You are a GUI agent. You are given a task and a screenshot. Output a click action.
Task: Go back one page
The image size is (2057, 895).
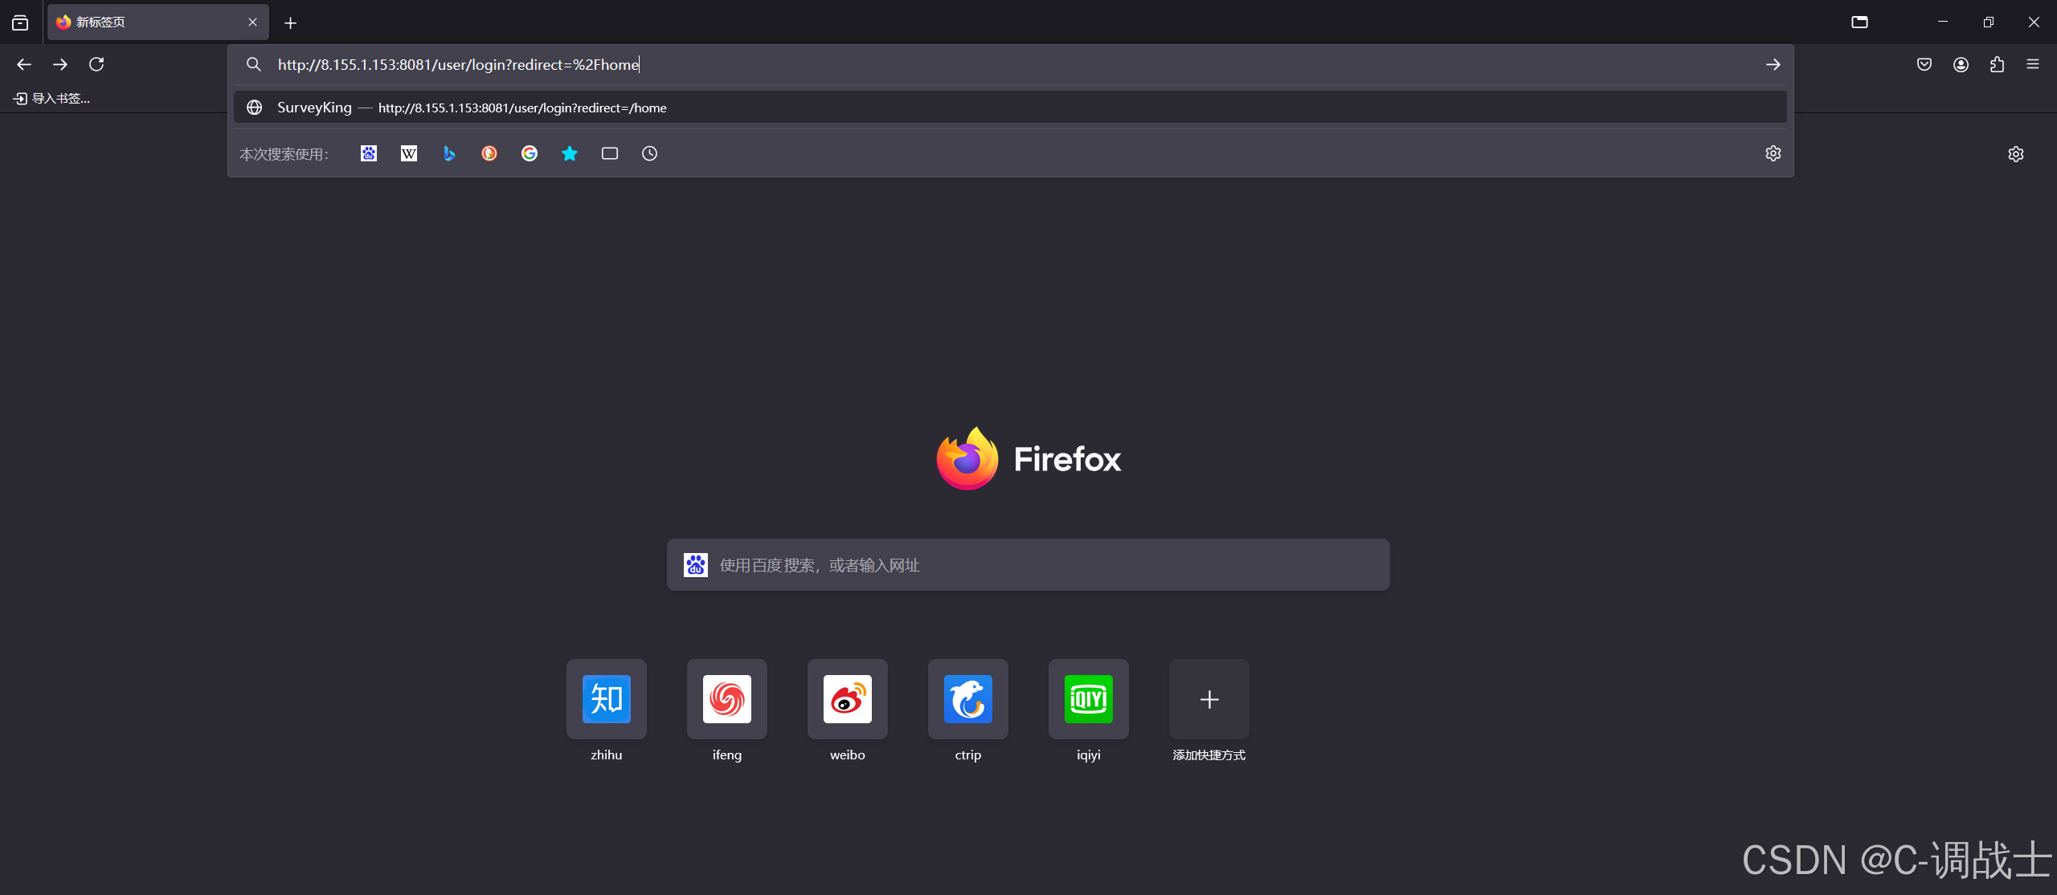coord(24,64)
